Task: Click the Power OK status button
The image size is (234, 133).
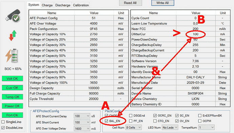Action: [13, 106]
